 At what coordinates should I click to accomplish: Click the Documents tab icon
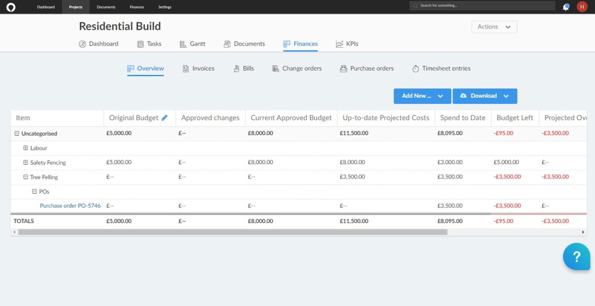point(227,44)
